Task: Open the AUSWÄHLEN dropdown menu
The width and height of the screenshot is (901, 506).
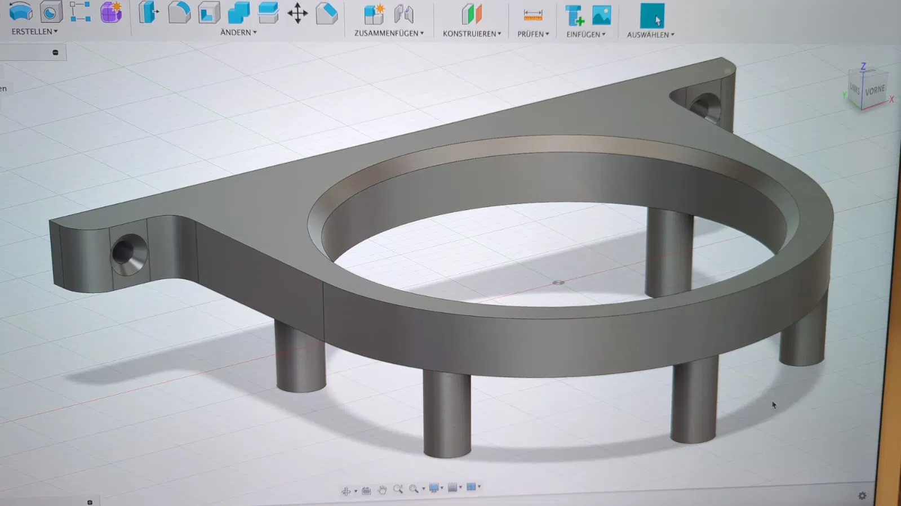Action: 651,35
